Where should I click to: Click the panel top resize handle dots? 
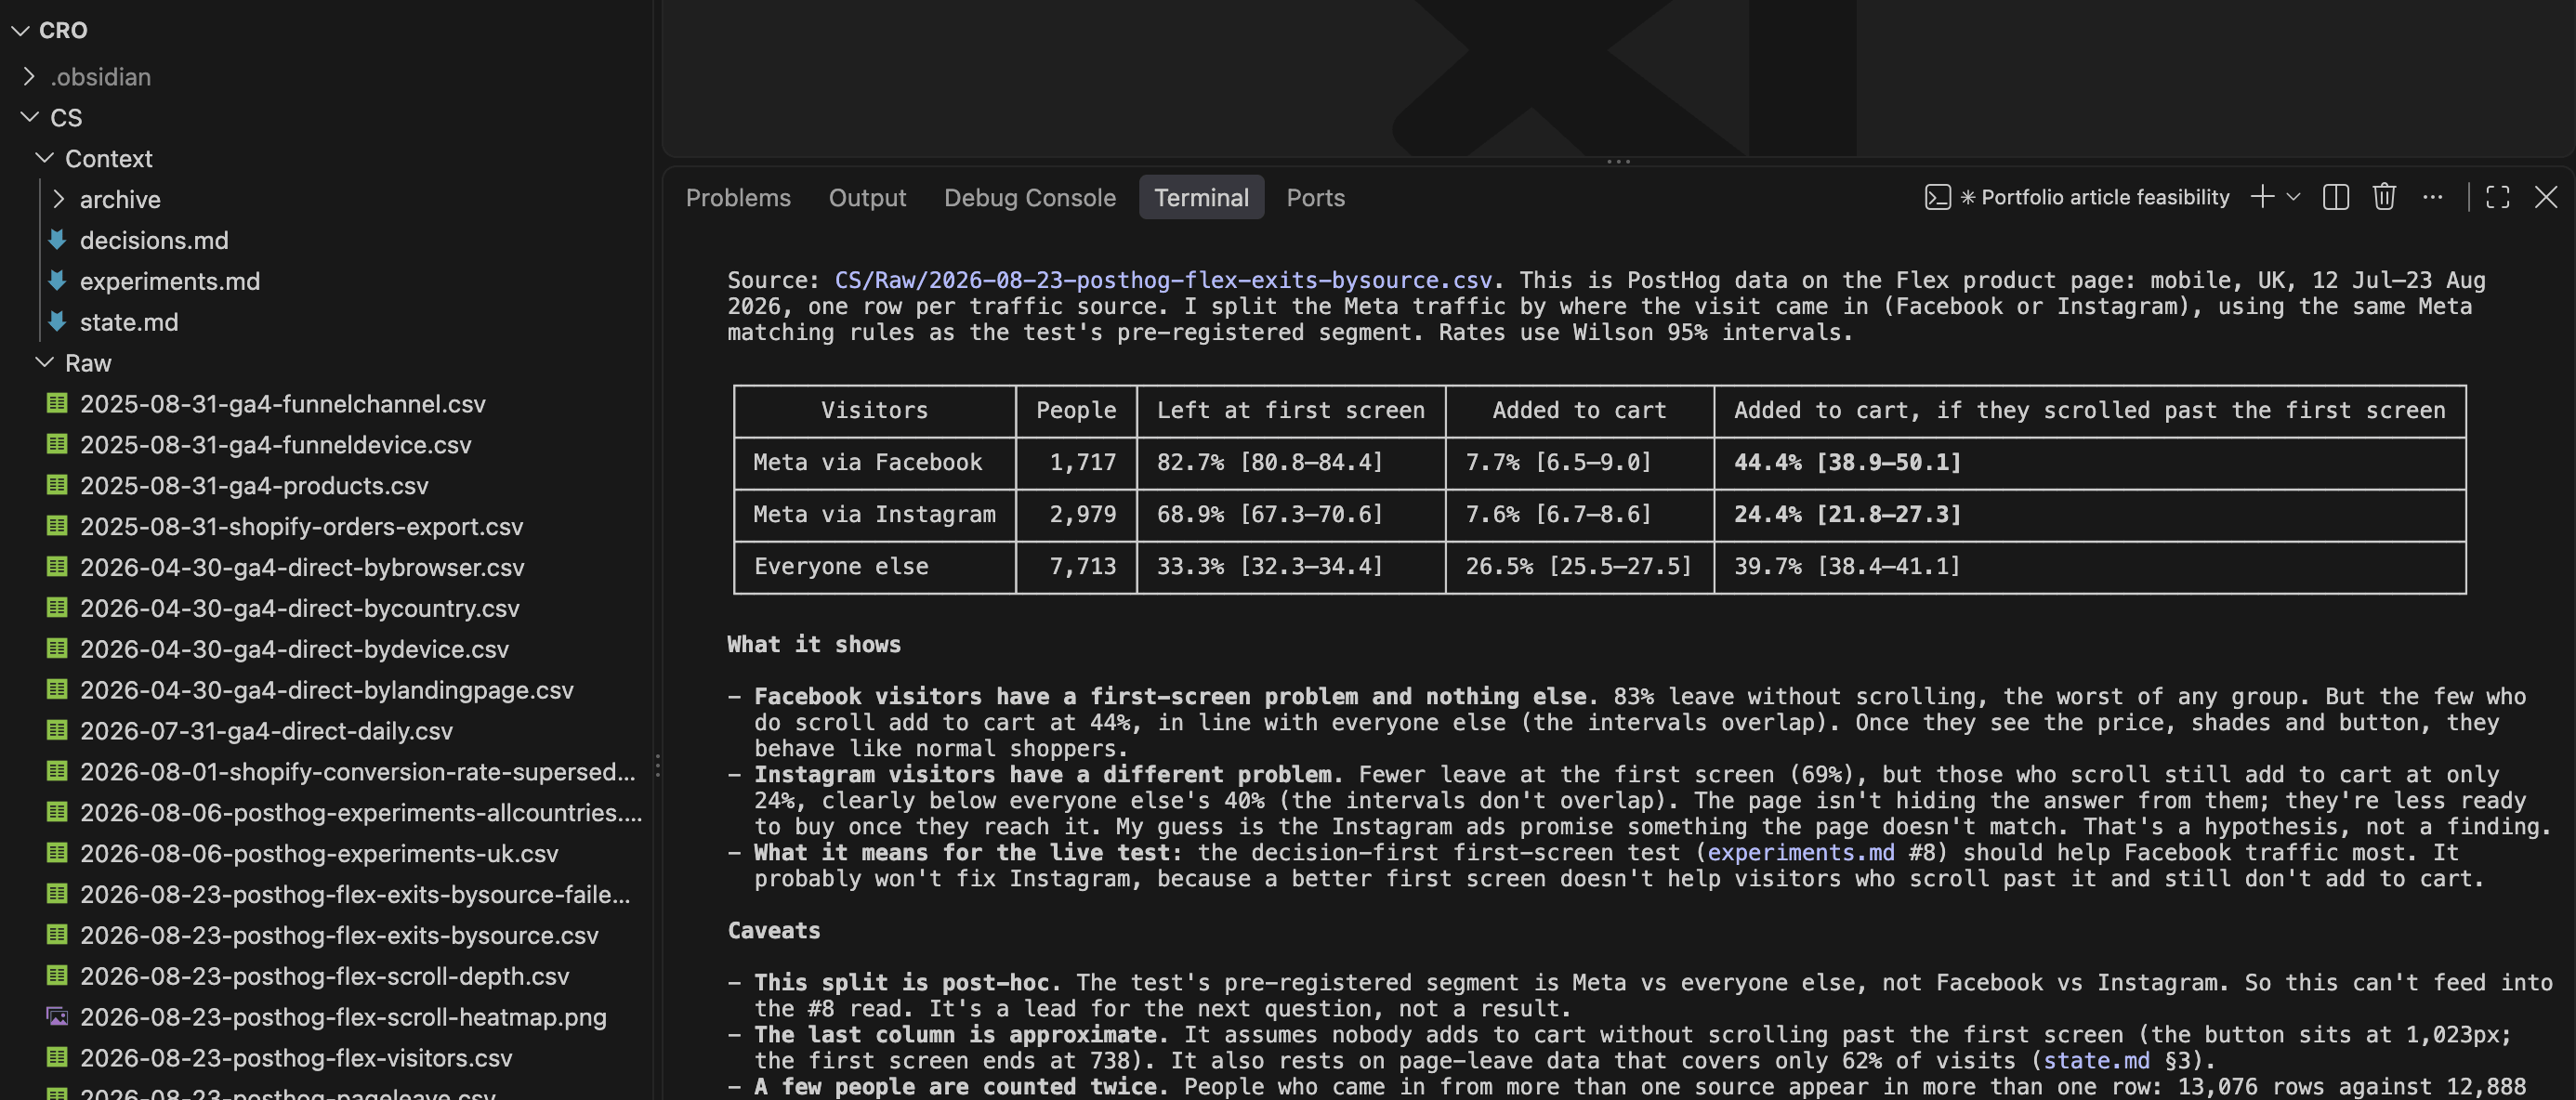click(1618, 161)
